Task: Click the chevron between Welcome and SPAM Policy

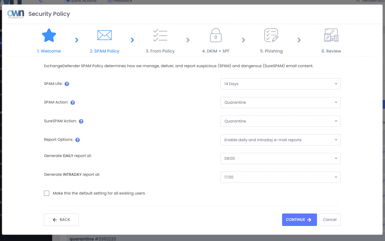Action: pos(77,40)
